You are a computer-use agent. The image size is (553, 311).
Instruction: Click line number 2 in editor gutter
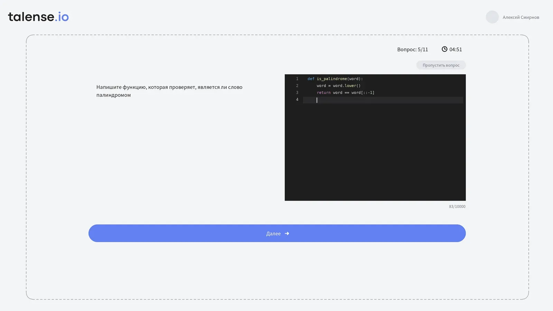tap(297, 86)
